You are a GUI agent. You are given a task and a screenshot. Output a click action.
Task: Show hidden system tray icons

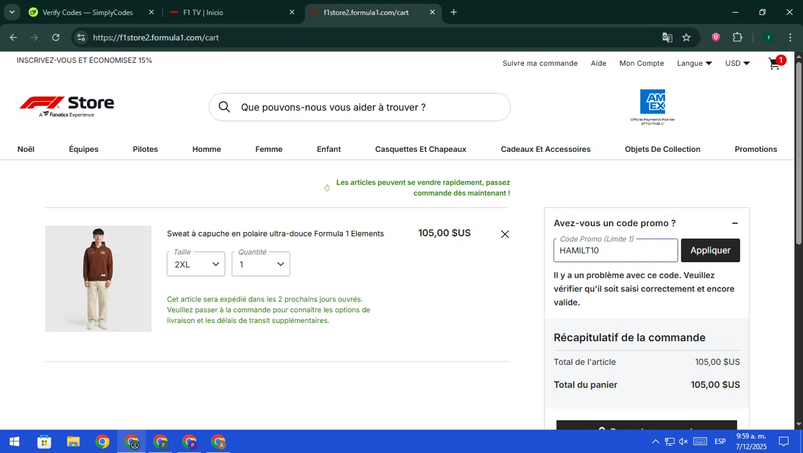point(655,442)
